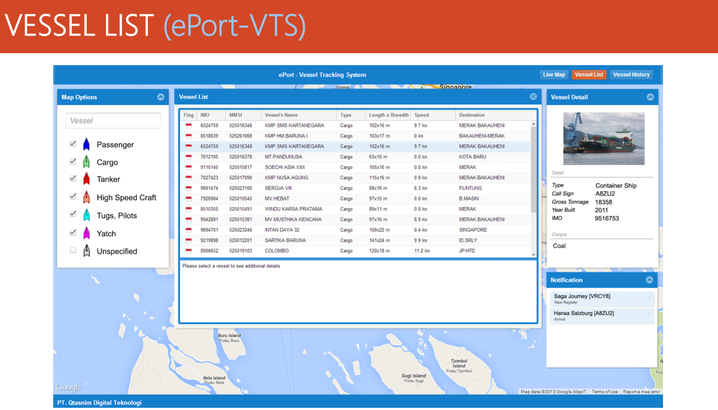Click the Vessel search input field
The width and height of the screenshot is (718, 410).
pyautogui.click(x=113, y=120)
